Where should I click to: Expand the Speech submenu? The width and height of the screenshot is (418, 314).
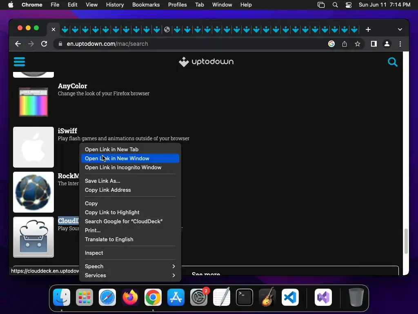[130, 266]
